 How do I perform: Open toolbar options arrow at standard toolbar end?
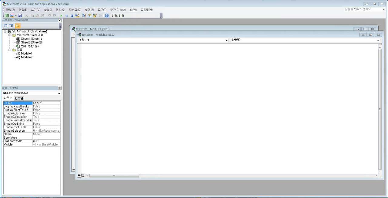point(161,16)
